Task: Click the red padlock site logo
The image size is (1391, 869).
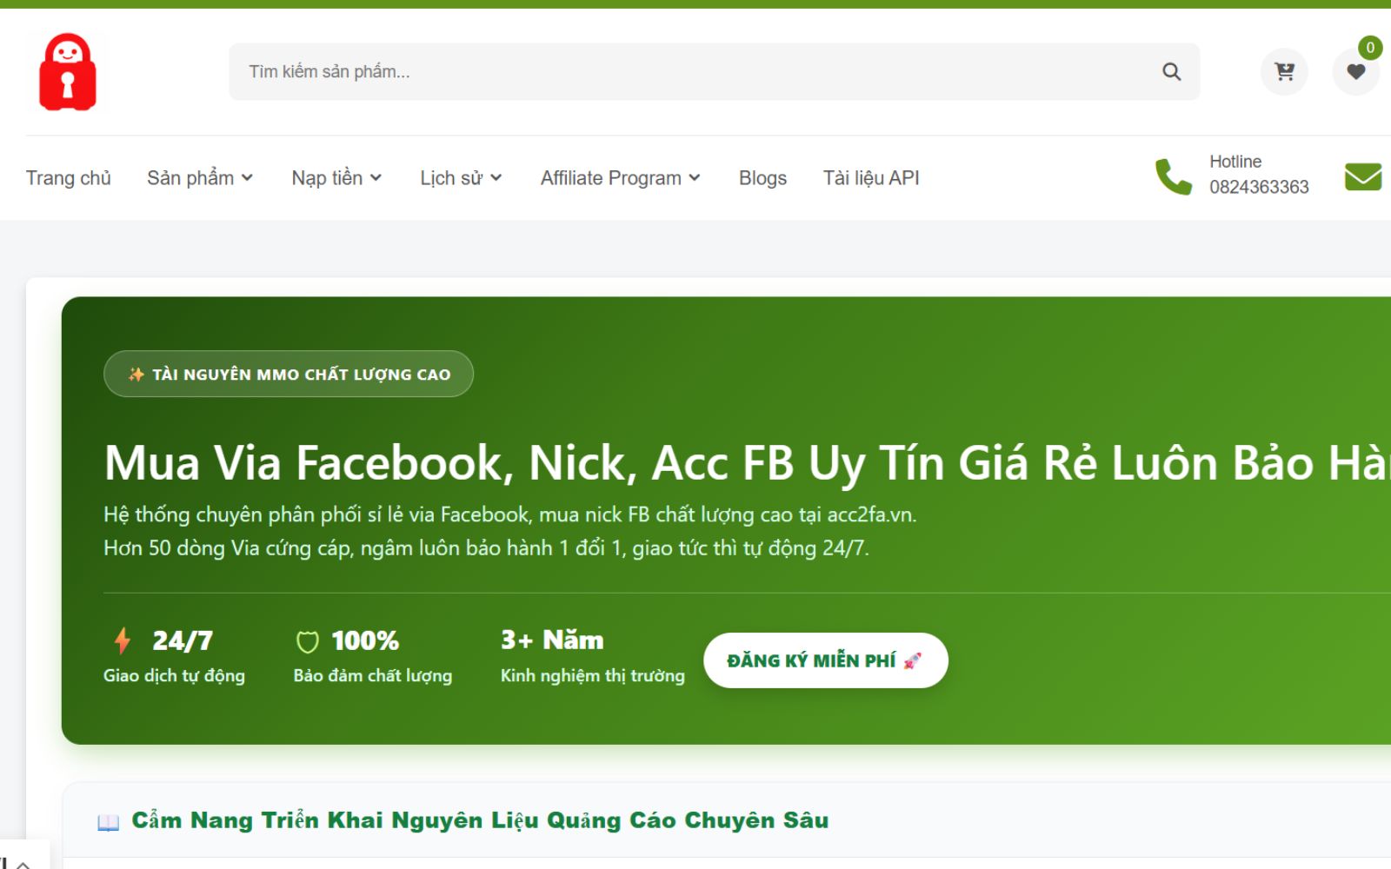Action: click(68, 72)
